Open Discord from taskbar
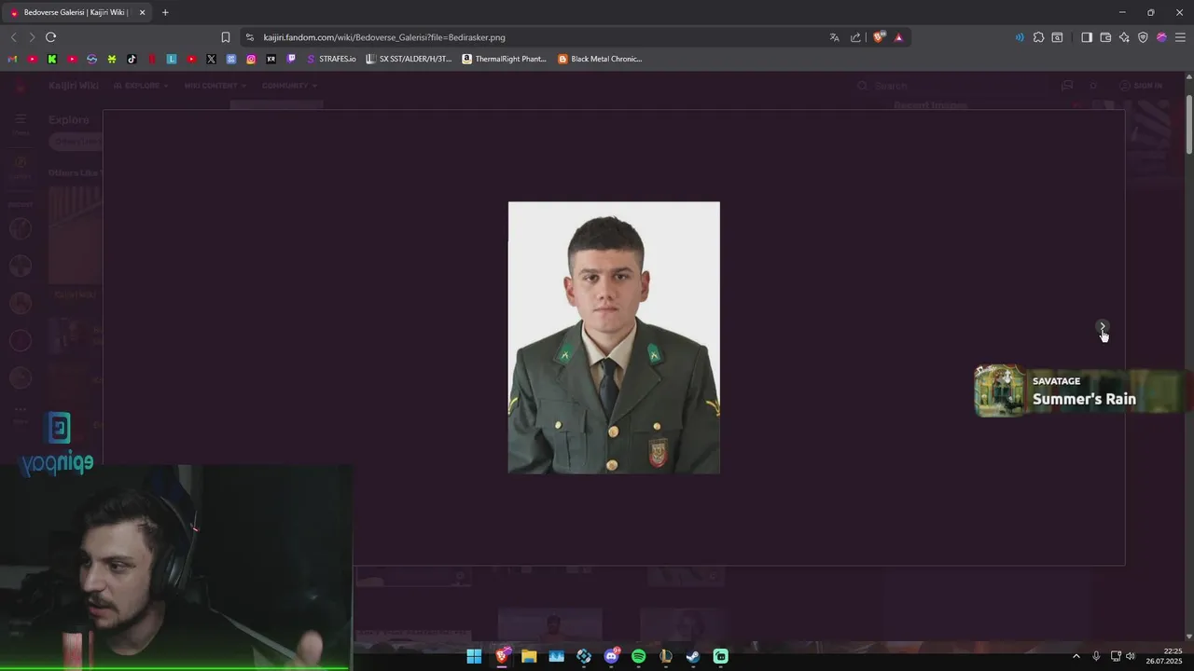Screen dimensions: 1194x671 coord(612,656)
